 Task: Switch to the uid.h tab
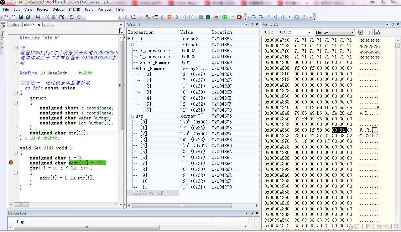(x=49, y=25)
